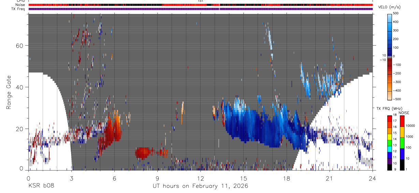Pick the red NOISE legend swatch above 10000
Image resolution: width=419 pixels, height=193 pixels.
click(402, 121)
